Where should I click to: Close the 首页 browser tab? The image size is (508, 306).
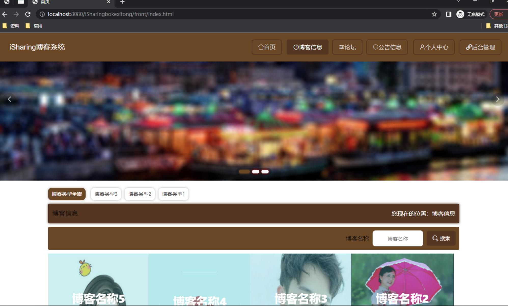(109, 2)
